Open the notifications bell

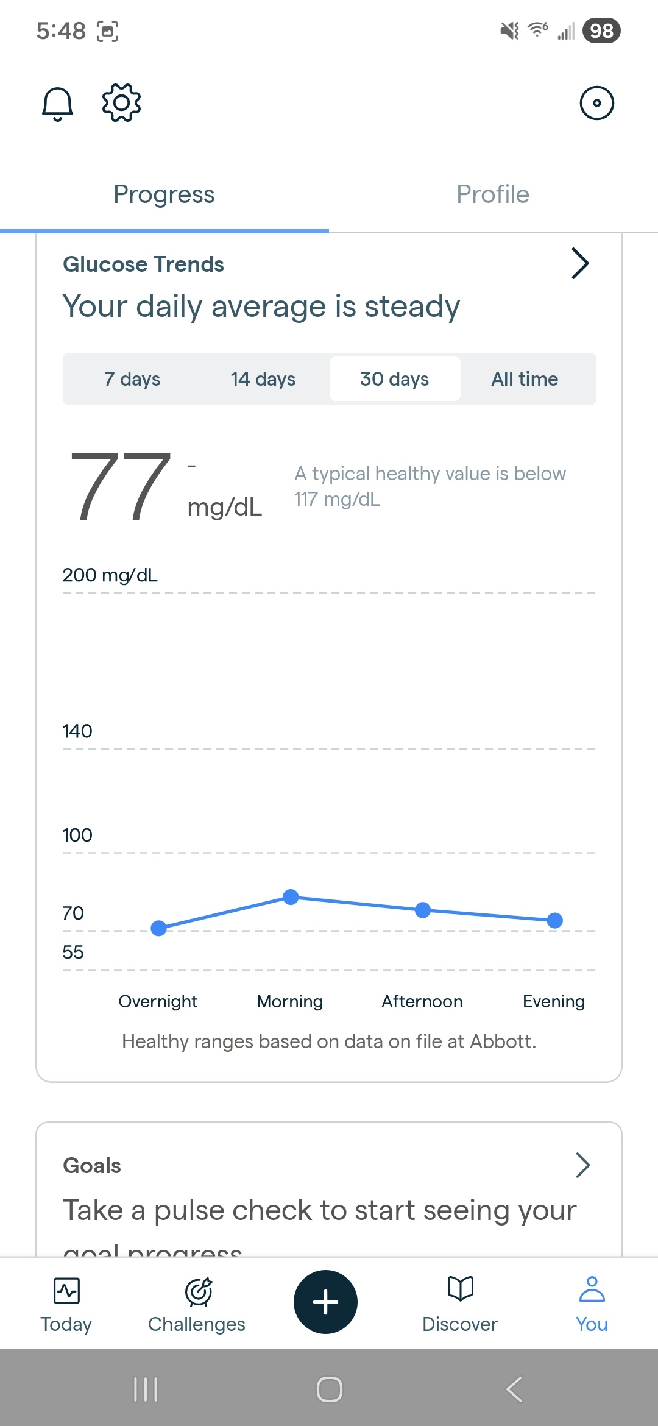[57, 104]
